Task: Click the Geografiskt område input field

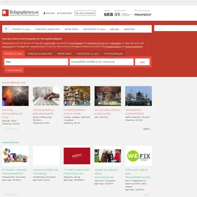Action: pos(101,62)
